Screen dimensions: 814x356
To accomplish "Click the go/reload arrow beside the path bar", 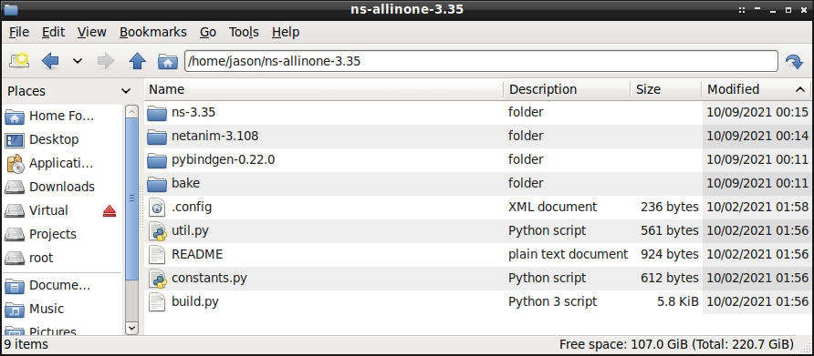I will point(793,62).
